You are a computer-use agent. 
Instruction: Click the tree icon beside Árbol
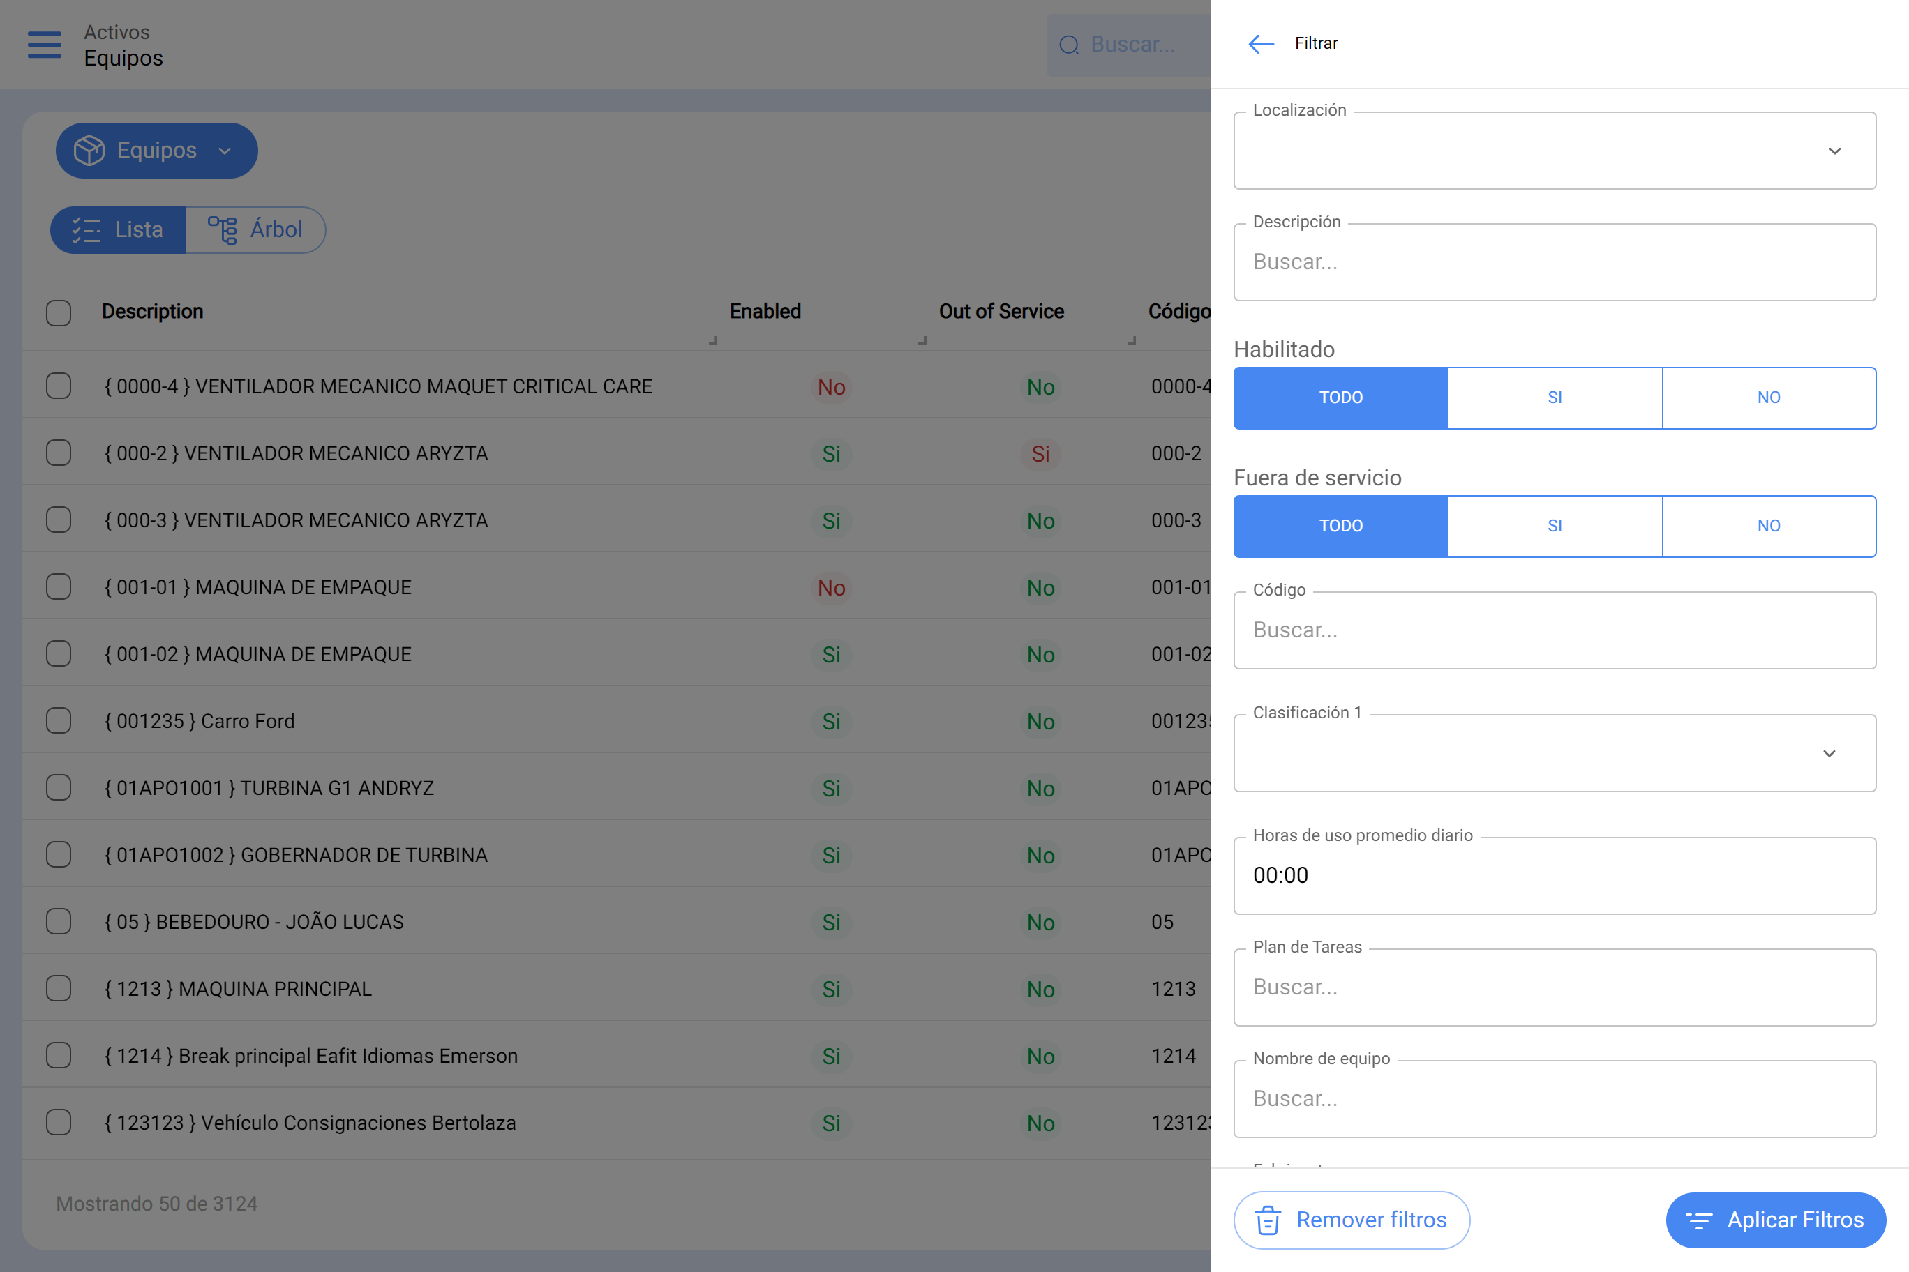(223, 230)
